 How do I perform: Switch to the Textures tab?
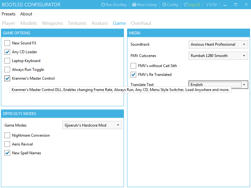click(x=77, y=23)
